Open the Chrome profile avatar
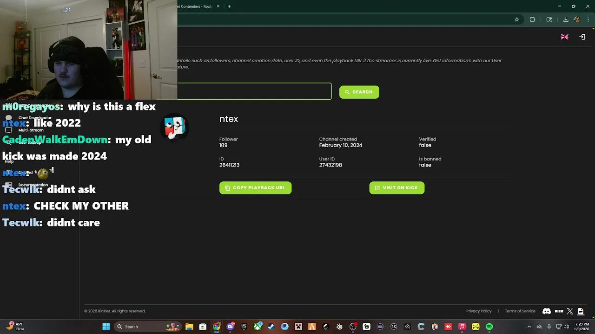The image size is (595, 334). click(x=577, y=19)
